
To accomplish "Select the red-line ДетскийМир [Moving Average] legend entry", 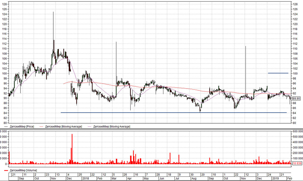I will (61, 126).
